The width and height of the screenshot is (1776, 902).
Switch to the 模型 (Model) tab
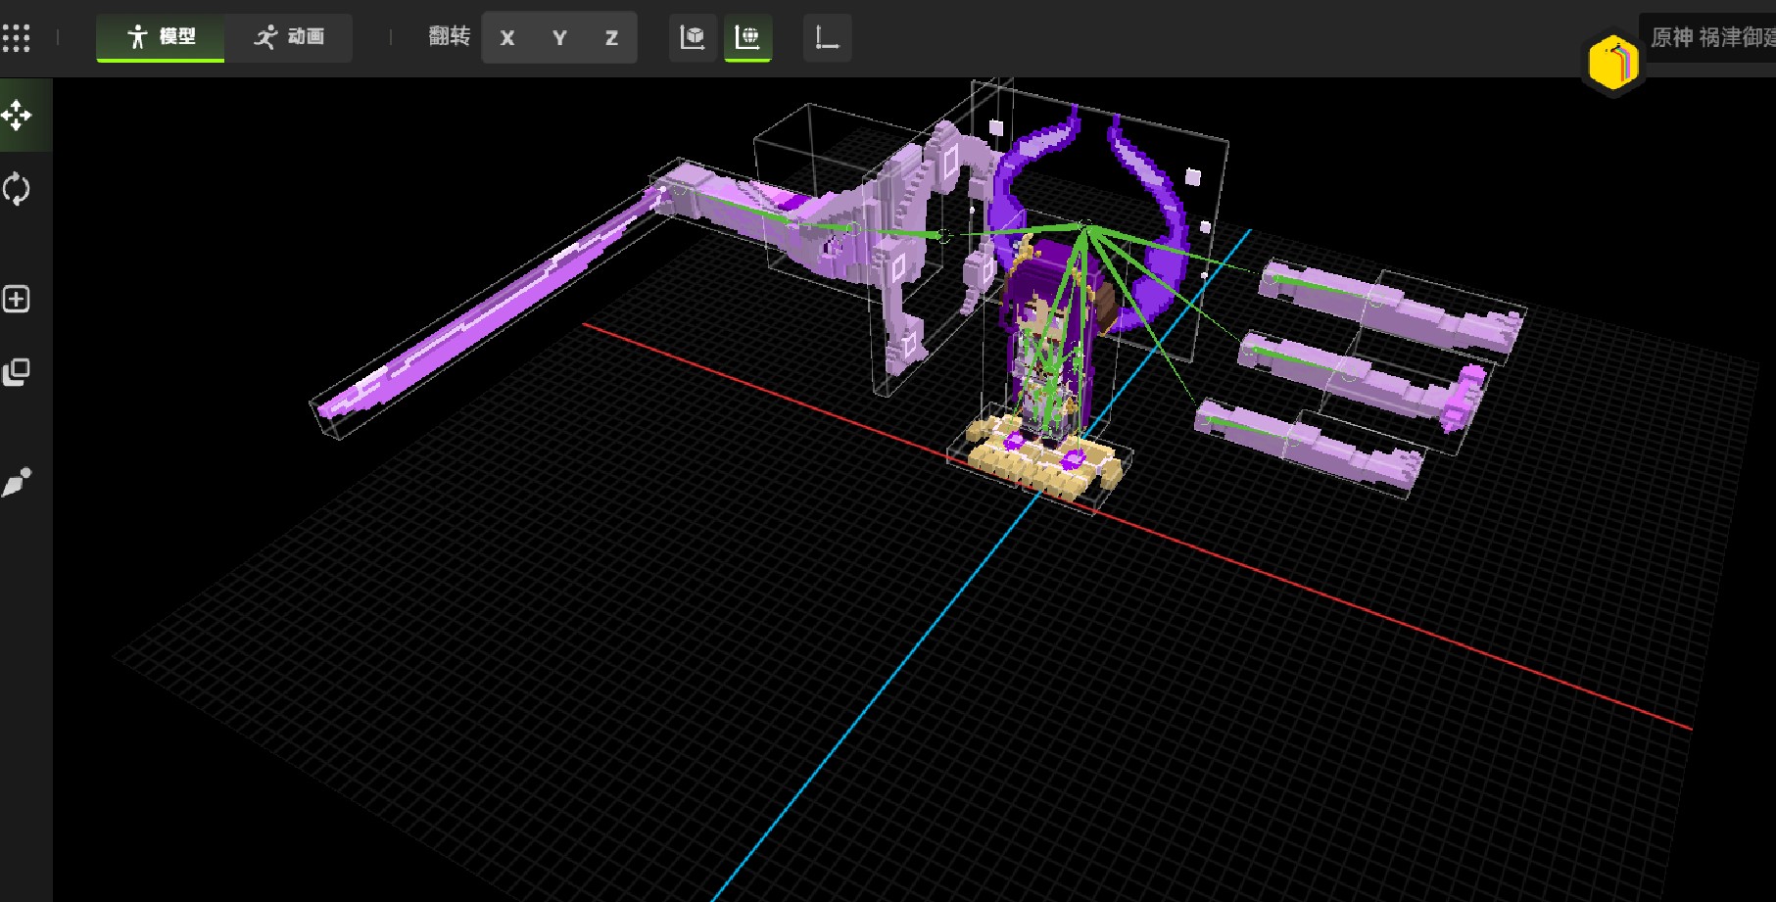click(x=161, y=37)
